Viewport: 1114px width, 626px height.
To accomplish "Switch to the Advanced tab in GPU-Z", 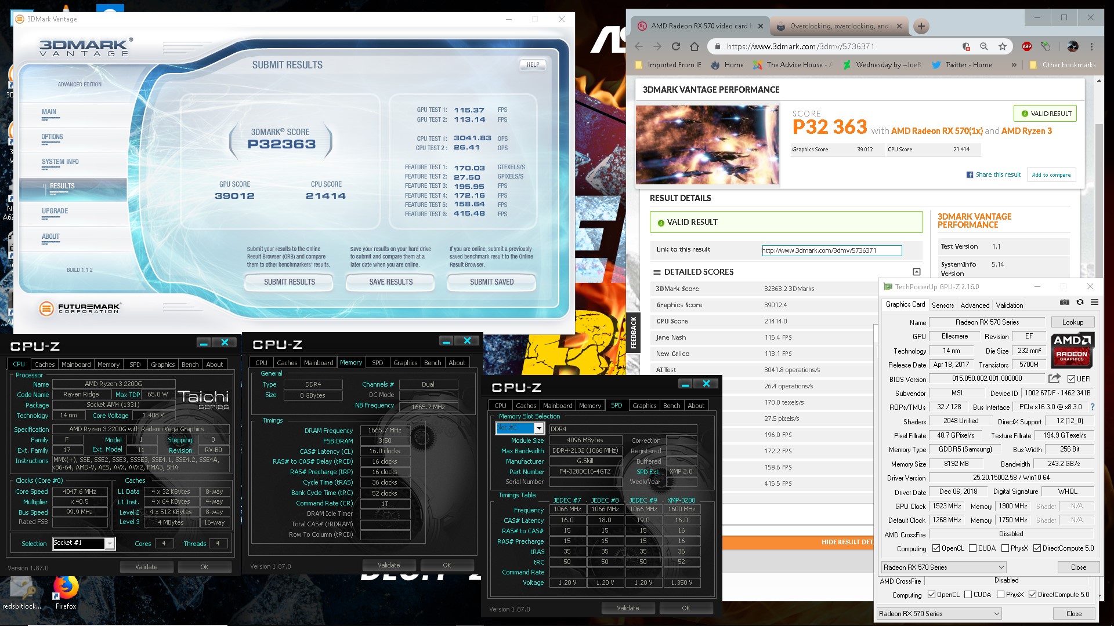I will click(x=975, y=305).
